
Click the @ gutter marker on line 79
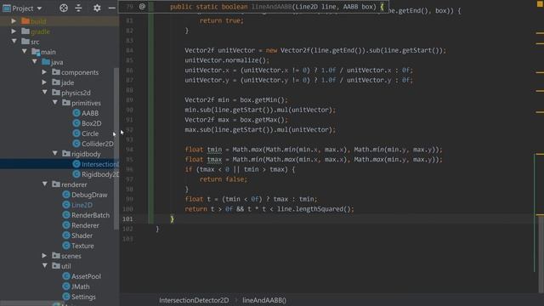[x=142, y=7]
